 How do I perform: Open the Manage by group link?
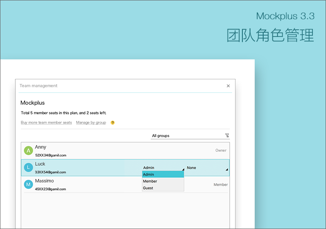(91, 123)
